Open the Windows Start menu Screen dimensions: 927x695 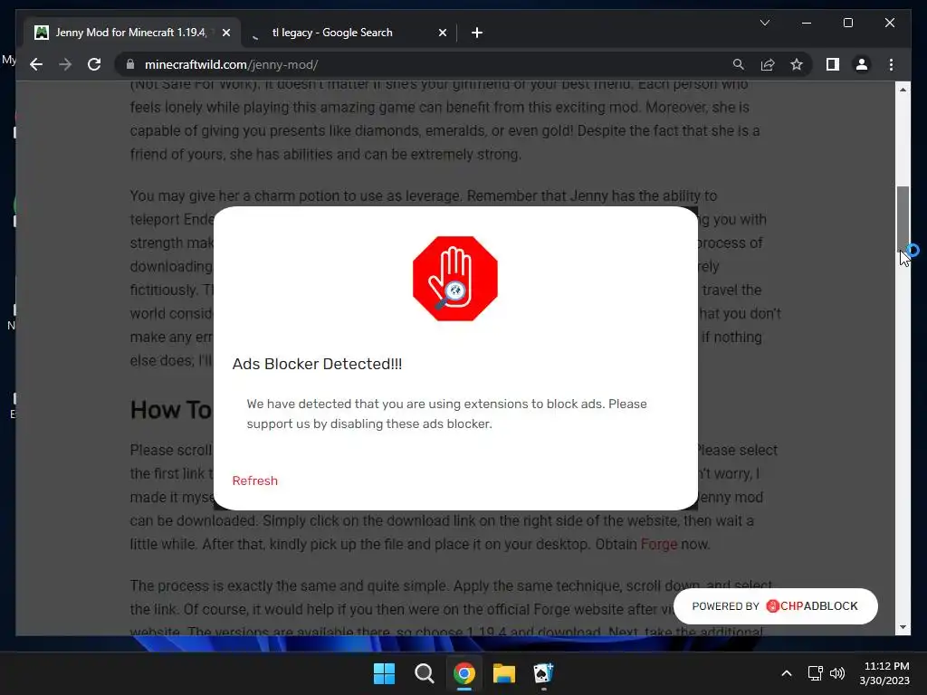(x=384, y=673)
